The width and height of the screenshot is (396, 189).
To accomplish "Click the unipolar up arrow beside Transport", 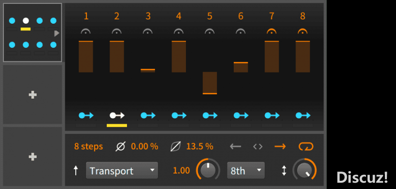I will pos(75,171).
